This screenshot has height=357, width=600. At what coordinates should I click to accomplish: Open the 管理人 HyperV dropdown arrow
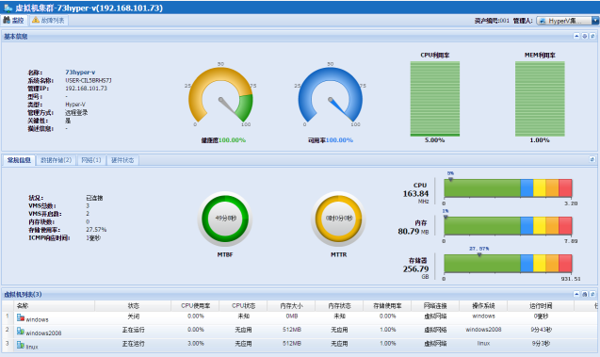point(595,21)
